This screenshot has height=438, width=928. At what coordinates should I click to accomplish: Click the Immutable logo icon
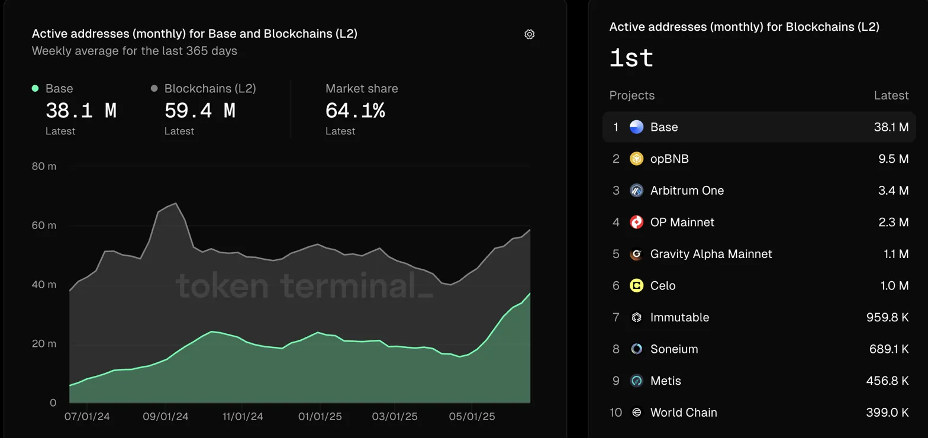coord(636,317)
